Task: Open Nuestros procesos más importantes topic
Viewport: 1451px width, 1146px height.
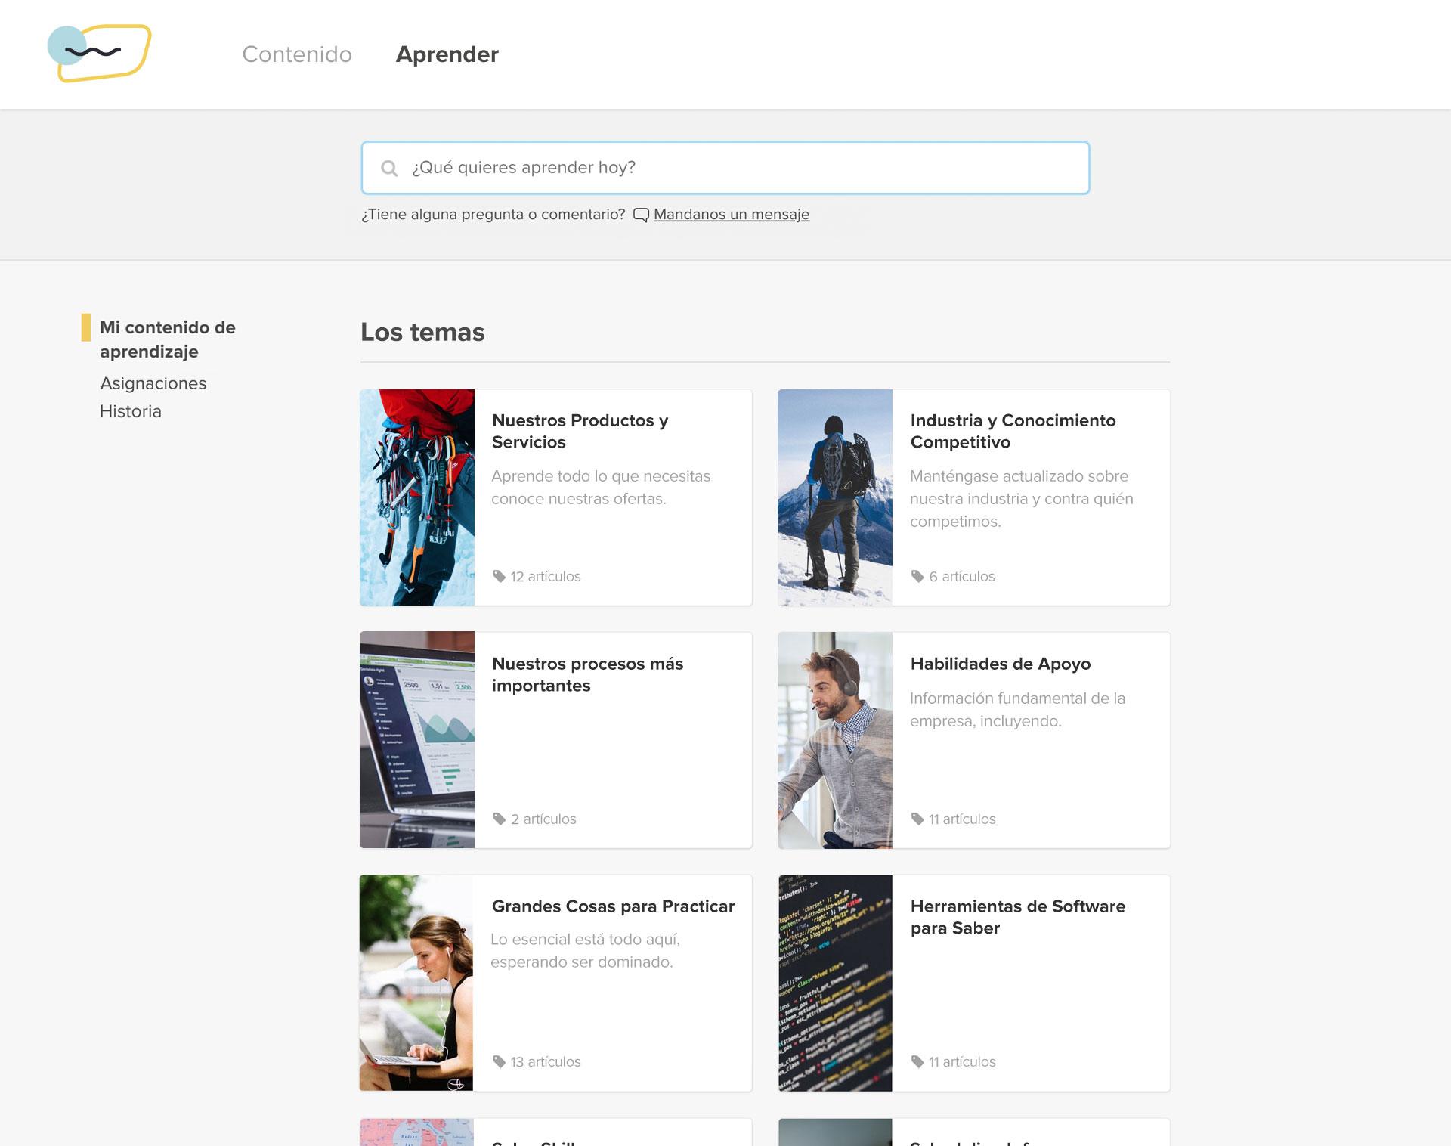Action: coord(587,674)
